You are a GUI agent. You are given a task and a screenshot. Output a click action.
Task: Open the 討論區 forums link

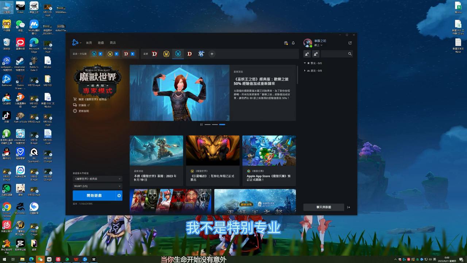[x=81, y=105]
